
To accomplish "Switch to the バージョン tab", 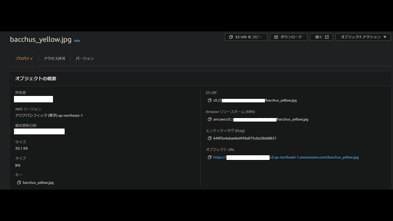I will (x=84, y=58).
